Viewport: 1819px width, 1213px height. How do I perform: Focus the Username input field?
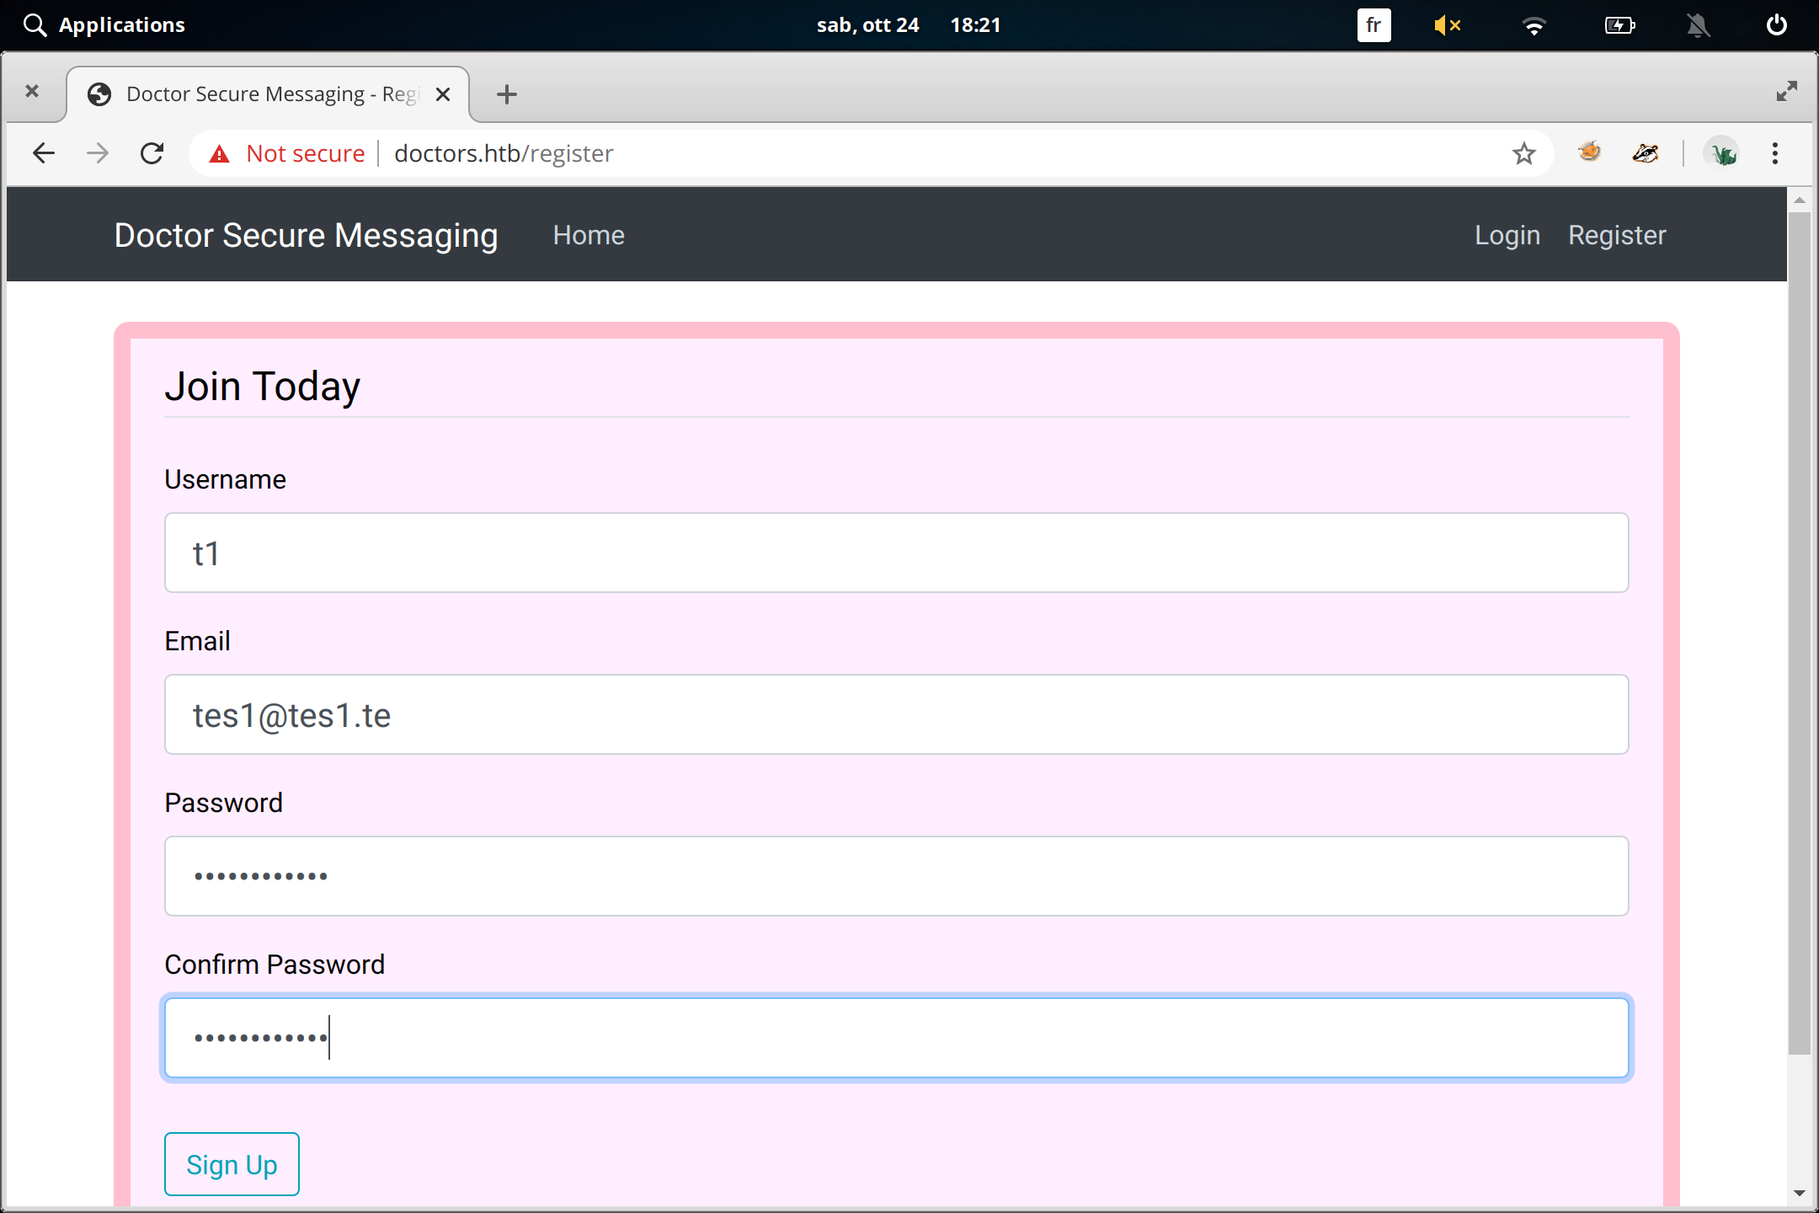[x=896, y=553]
